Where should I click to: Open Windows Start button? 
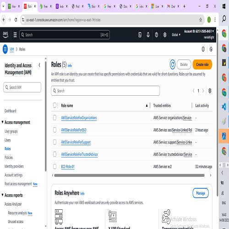click(224, 6)
